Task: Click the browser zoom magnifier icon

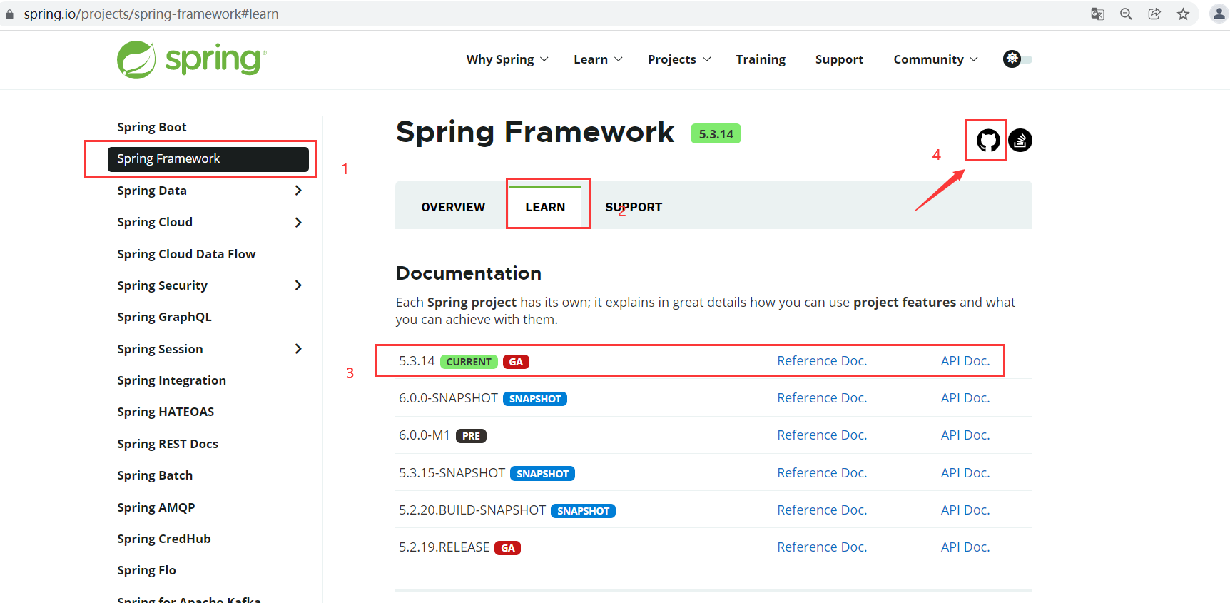Action: 1126,14
